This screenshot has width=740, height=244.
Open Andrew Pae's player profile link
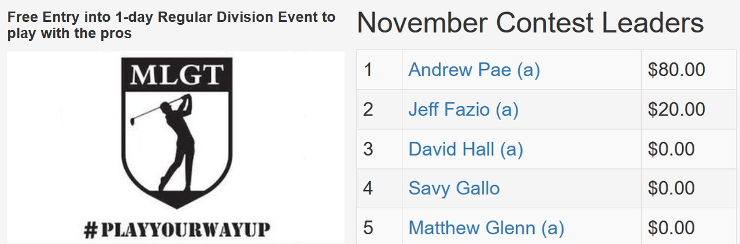[473, 70]
